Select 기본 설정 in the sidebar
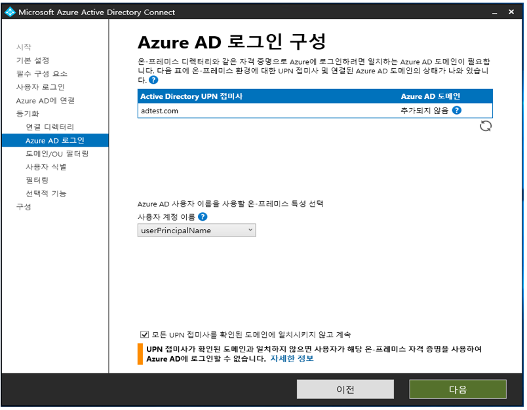Viewport: 527px width, 410px height. click(33, 60)
